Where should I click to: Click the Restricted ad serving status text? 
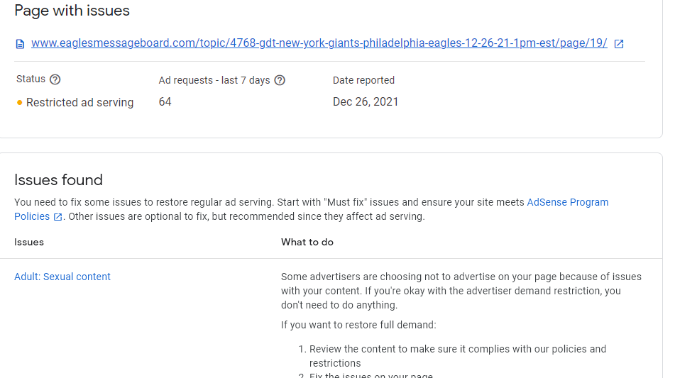click(x=79, y=102)
